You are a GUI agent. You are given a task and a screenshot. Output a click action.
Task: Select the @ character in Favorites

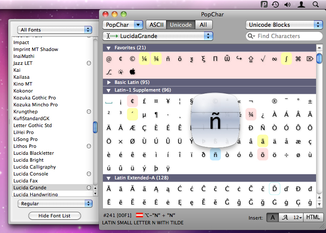[x=109, y=59]
